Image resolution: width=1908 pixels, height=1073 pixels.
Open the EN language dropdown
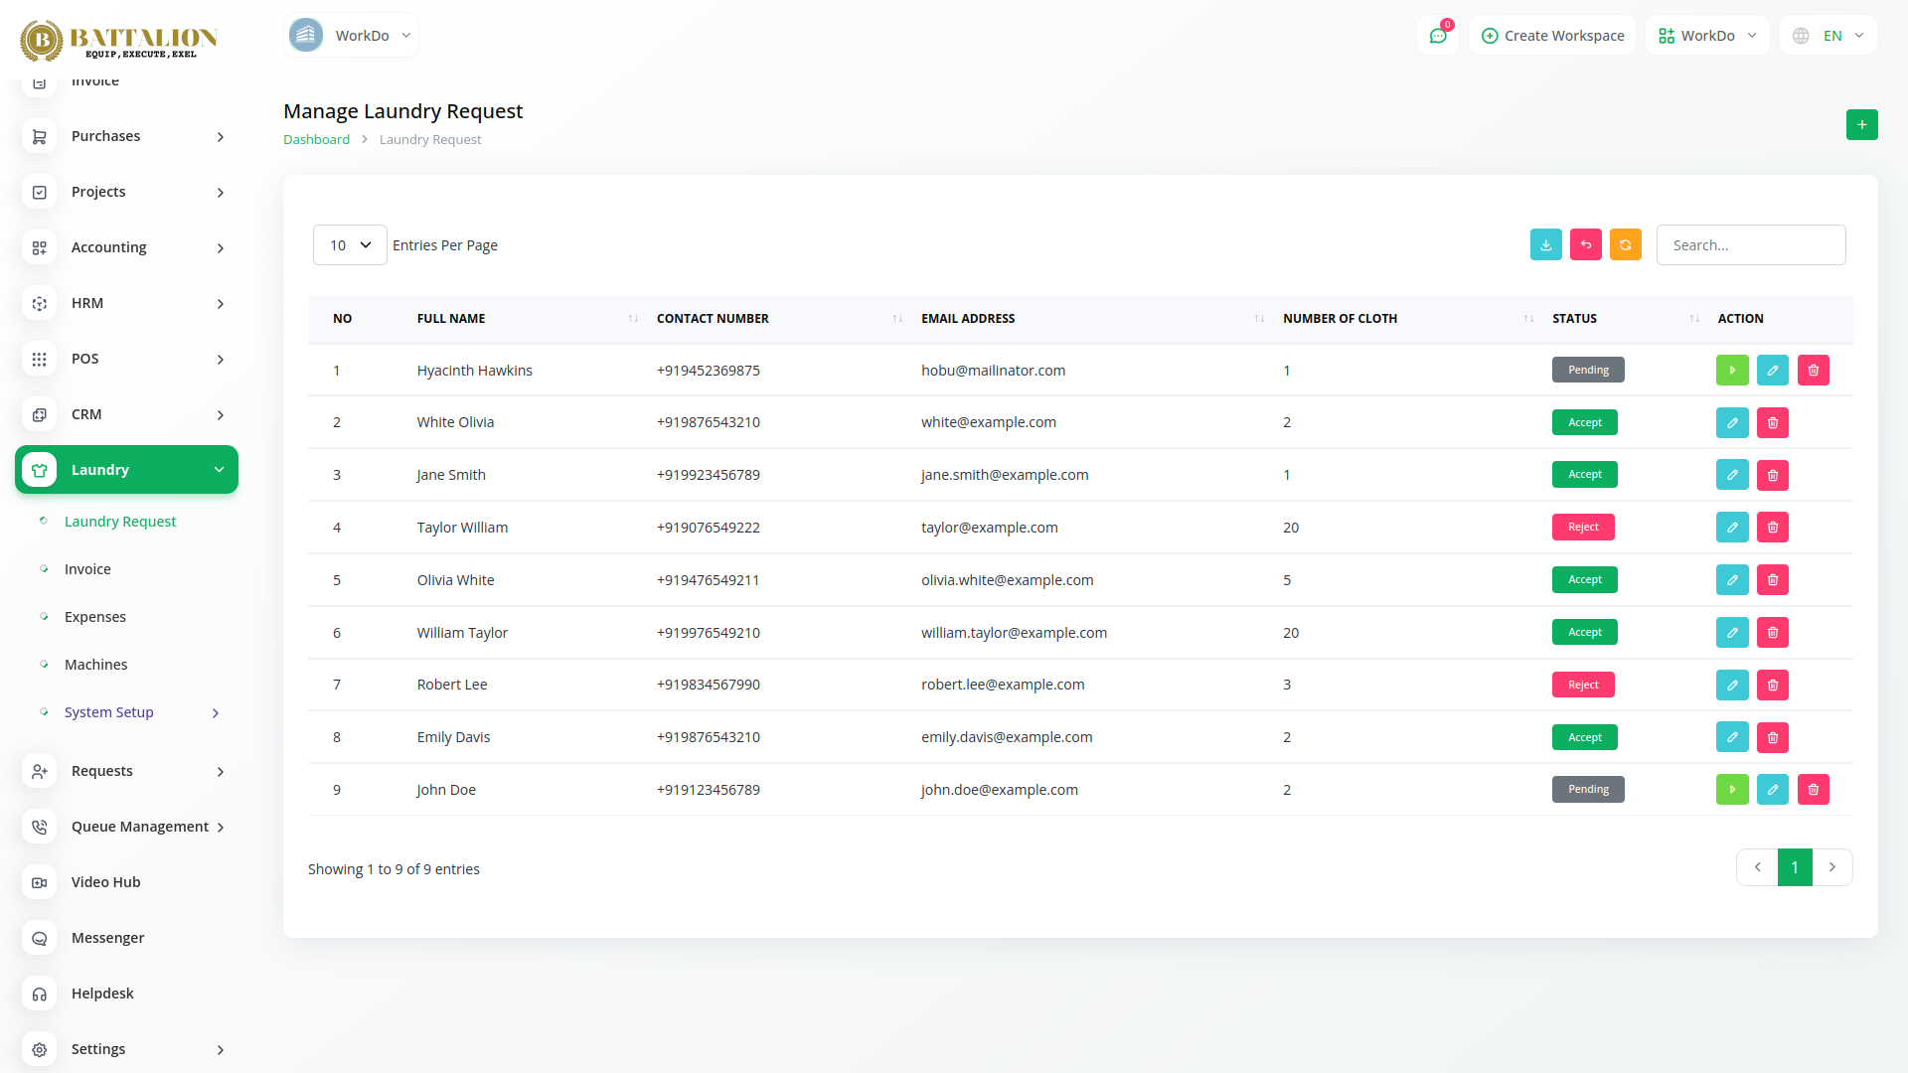click(x=1828, y=36)
